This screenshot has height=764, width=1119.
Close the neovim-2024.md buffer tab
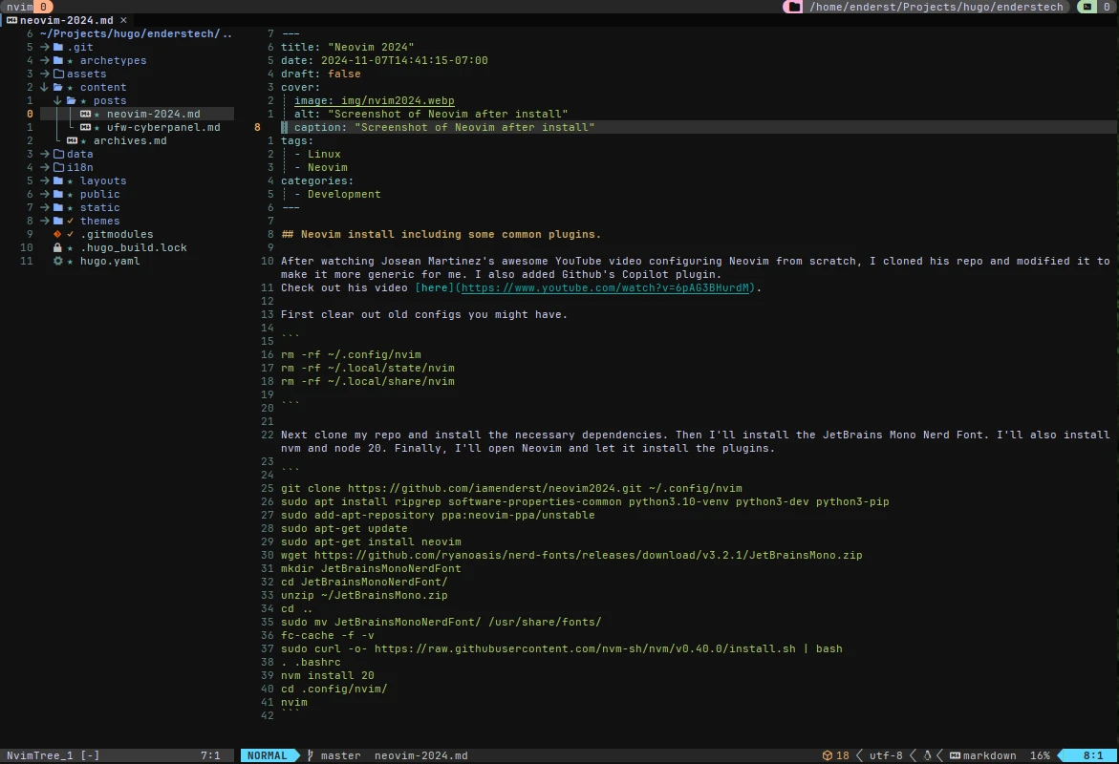coord(123,21)
